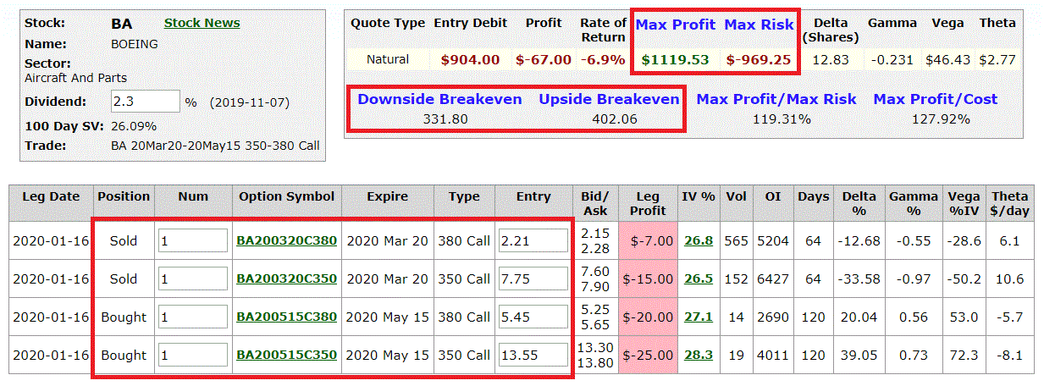
Task: Select the Entry Debit value $904.00
Action: click(470, 59)
